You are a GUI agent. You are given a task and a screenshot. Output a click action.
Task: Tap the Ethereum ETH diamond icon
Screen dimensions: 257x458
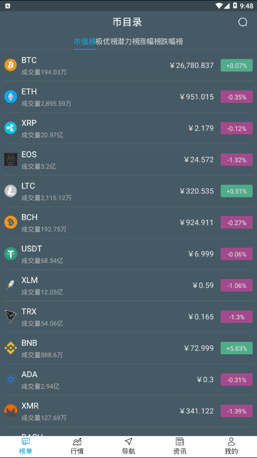[x=11, y=97]
